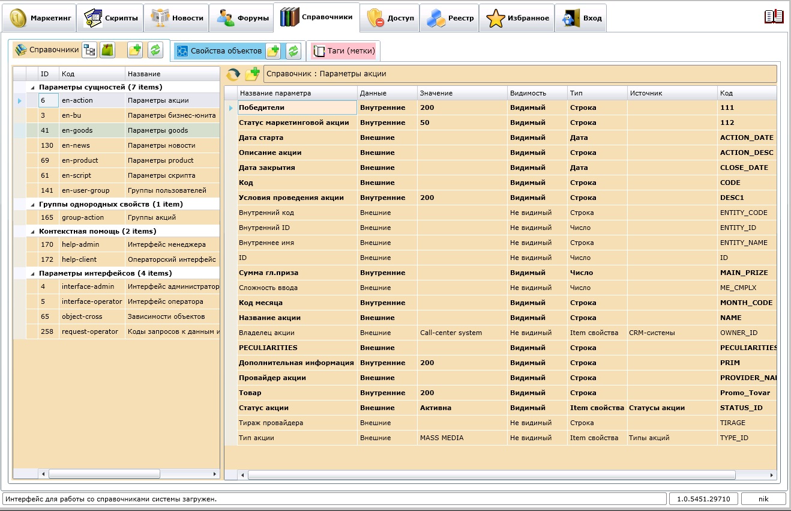Image resolution: width=791 pixels, height=511 pixels.
Task: Select the en-user-group row
Action: (x=116, y=190)
